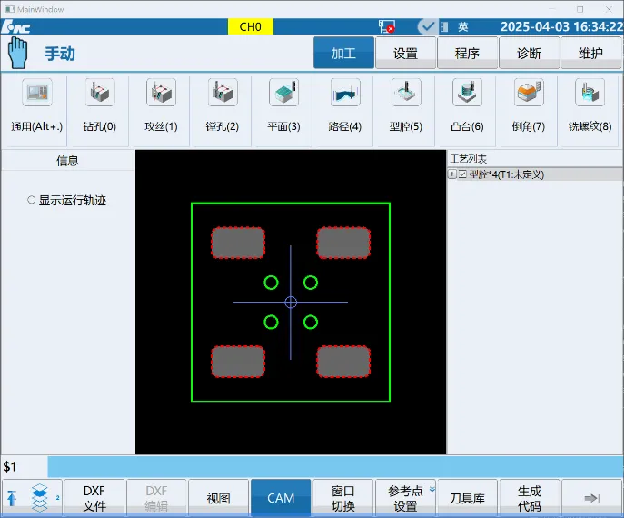This screenshot has width=625, height=518.
Task: Click the top-right gray pocket shape
Action: [343, 243]
